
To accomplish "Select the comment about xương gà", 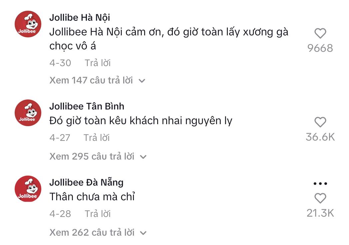I will click(x=169, y=39).
